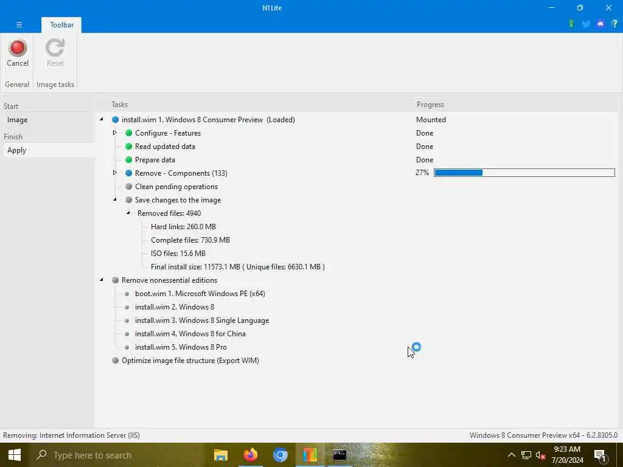
Task: Collapse the install.wim 1 Windows 8 Consumer Preview node
Action: coord(102,119)
